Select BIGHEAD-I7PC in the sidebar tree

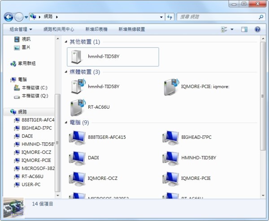pos(33,128)
